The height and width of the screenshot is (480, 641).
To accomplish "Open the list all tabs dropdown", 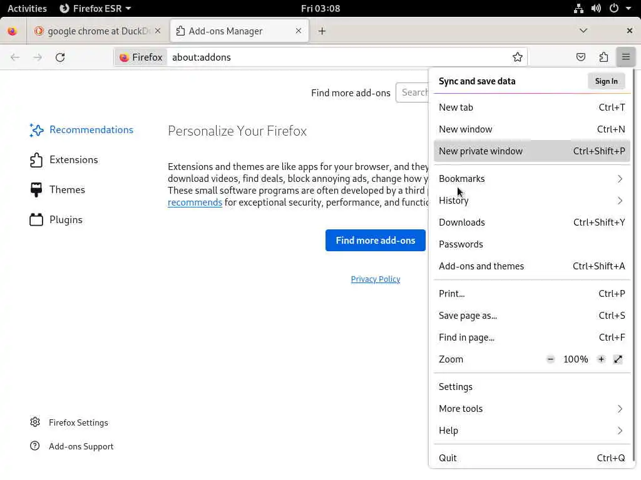I will tap(583, 31).
